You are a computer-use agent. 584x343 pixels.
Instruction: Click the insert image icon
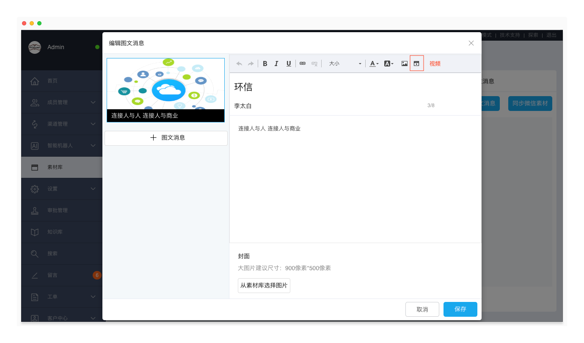pyautogui.click(x=405, y=64)
